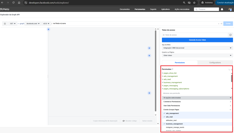Clear the query with the small x icon

tap(219, 24)
